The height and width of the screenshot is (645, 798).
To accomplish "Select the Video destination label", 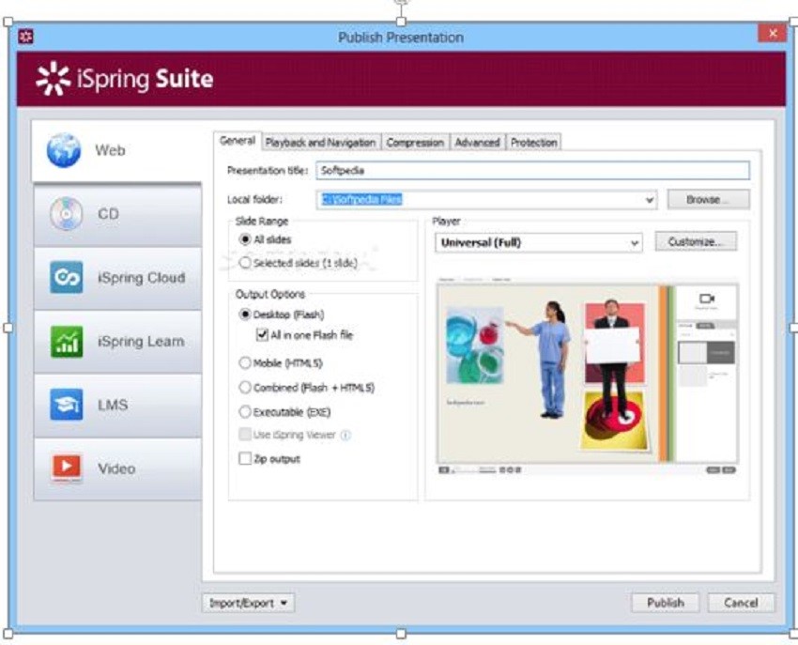I will click(116, 468).
